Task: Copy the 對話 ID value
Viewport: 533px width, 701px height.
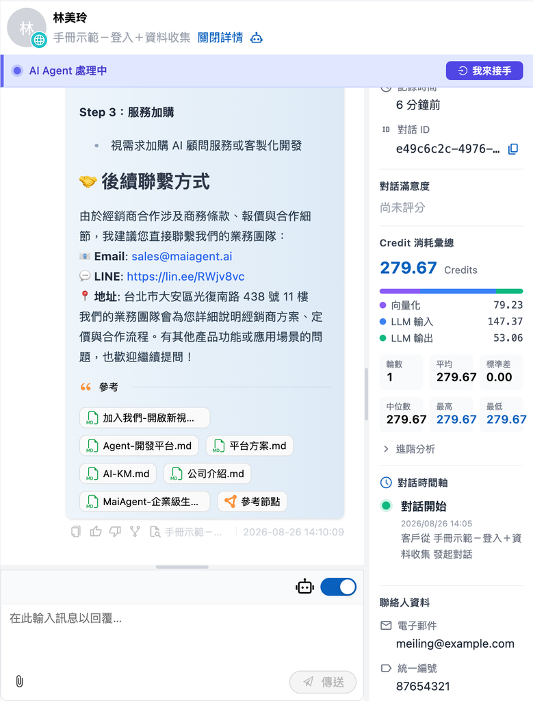Action: [x=513, y=149]
